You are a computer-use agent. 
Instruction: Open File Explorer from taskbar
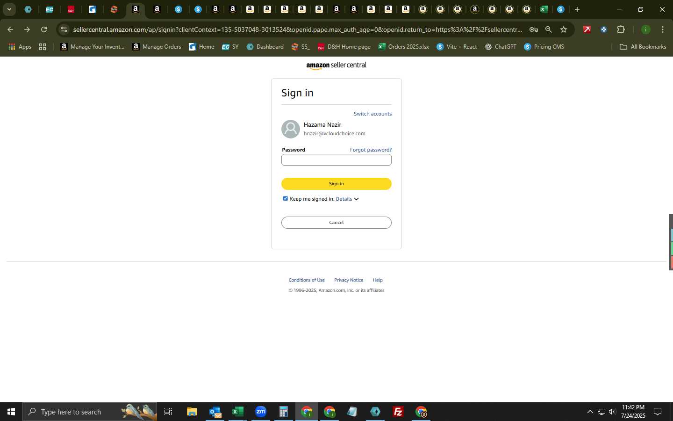coord(192,412)
